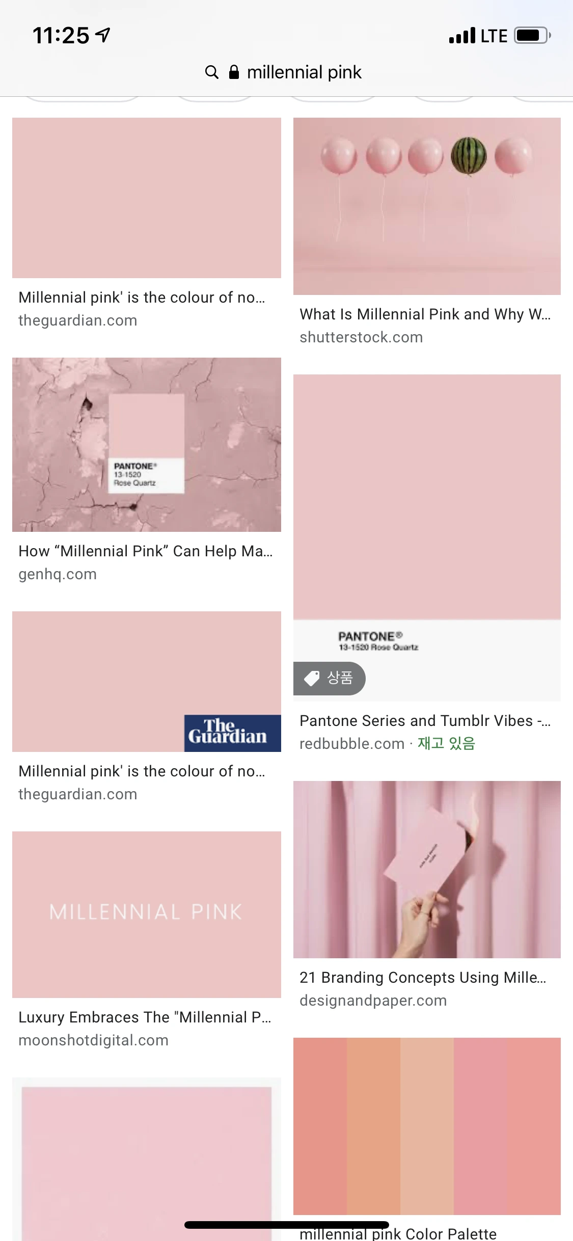Image resolution: width=573 pixels, height=1241 pixels.
Task: Tap the location arrow in status bar
Action: click(103, 35)
